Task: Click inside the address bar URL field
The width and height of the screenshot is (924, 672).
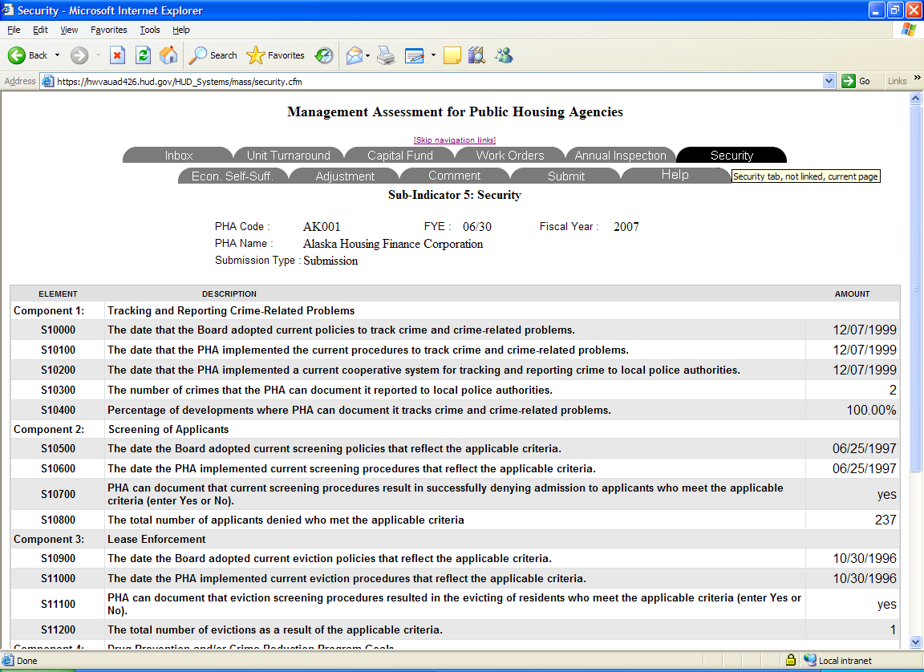Action: [433, 81]
